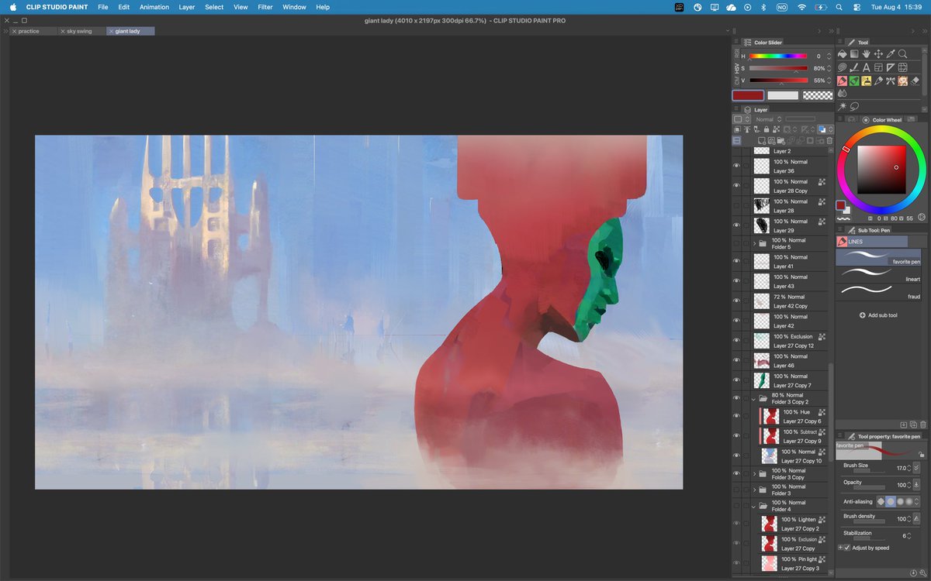Click the new layer folder icon

tap(780, 141)
